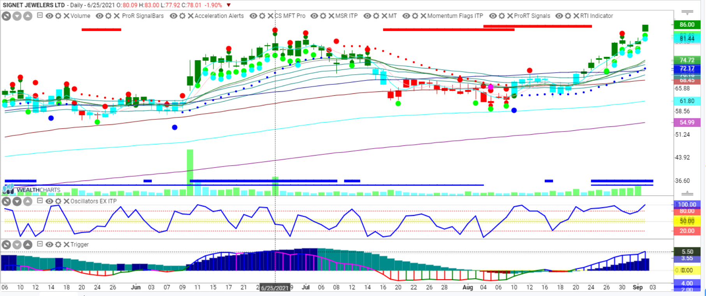
Task: Click the 86.00 green price tag
Action: point(687,25)
